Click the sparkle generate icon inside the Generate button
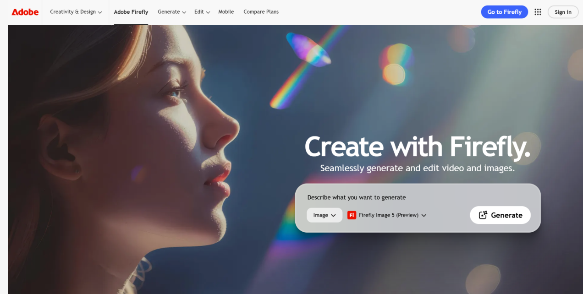The height and width of the screenshot is (294, 583). [x=484, y=215]
